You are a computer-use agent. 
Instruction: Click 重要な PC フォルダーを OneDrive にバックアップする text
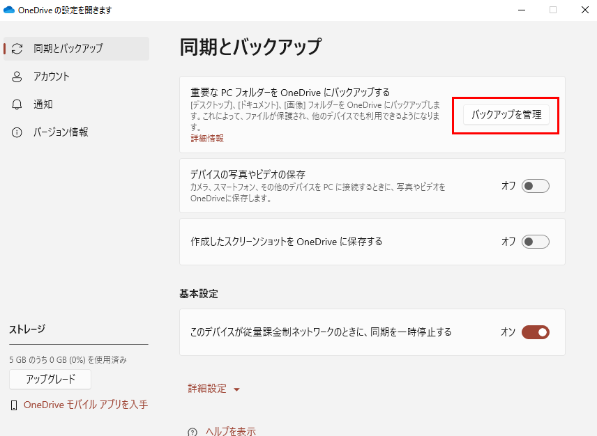[290, 93]
